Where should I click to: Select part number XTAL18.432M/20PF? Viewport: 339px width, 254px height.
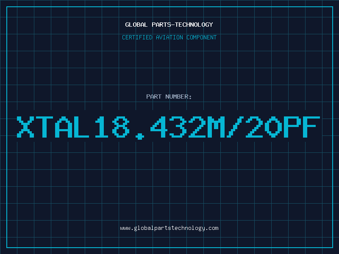coord(168,127)
